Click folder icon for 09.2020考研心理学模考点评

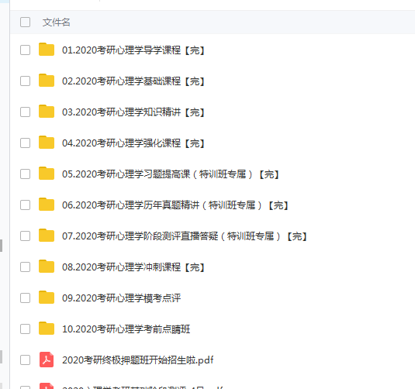click(47, 298)
